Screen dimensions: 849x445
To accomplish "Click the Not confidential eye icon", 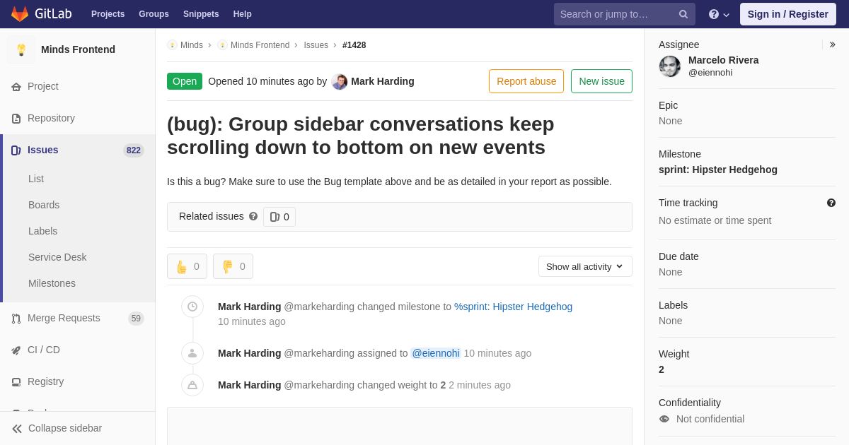I will pyautogui.click(x=664, y=419).
